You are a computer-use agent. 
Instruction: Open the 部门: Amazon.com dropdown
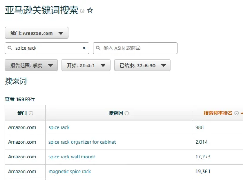(x=36, y=33)
